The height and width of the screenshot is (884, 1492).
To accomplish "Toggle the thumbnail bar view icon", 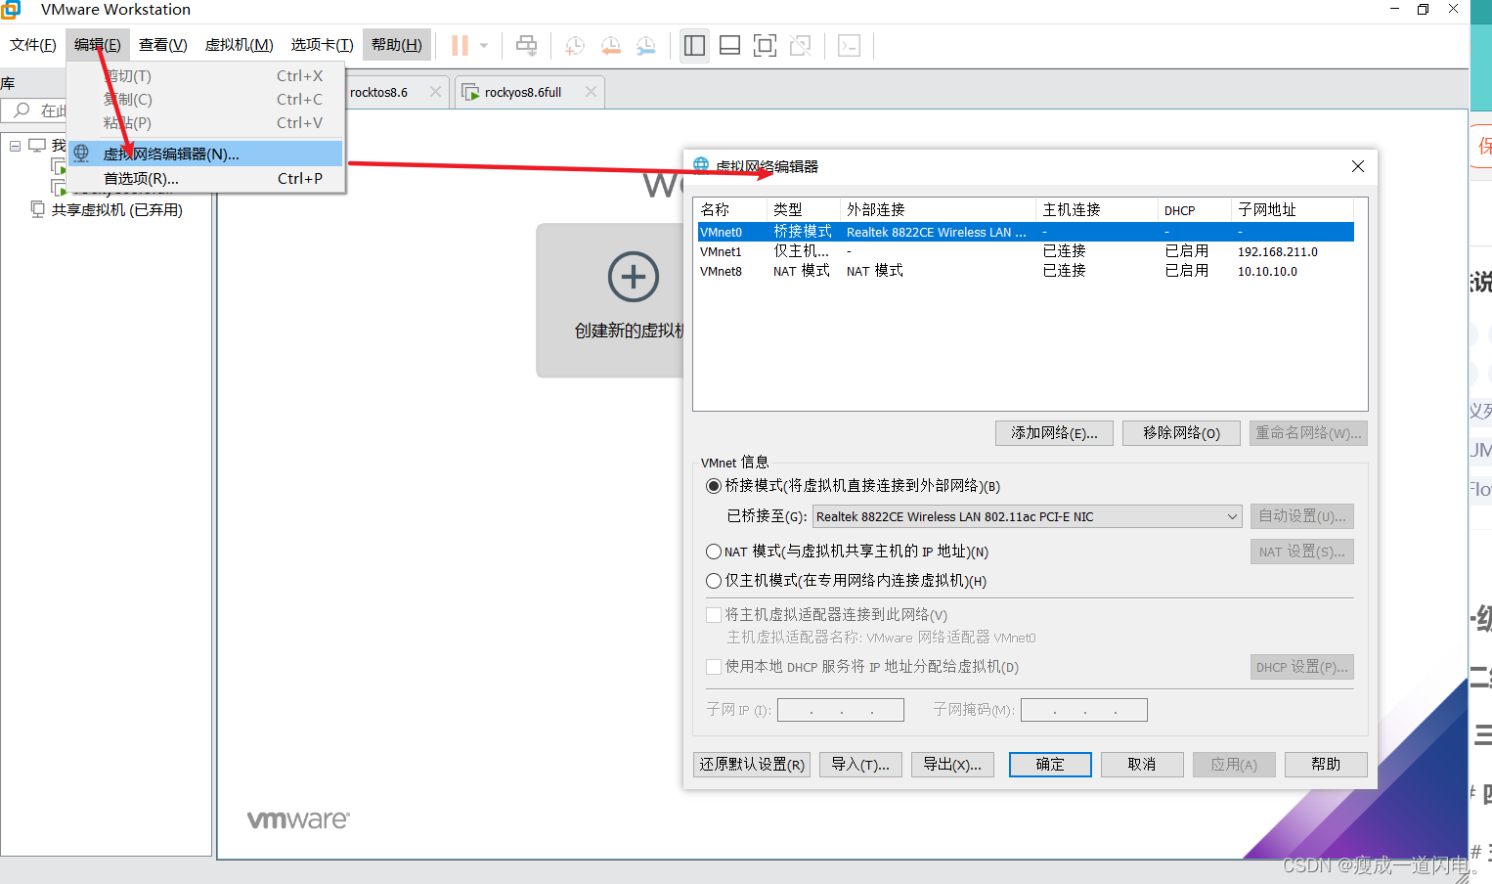I will (729, 45).
